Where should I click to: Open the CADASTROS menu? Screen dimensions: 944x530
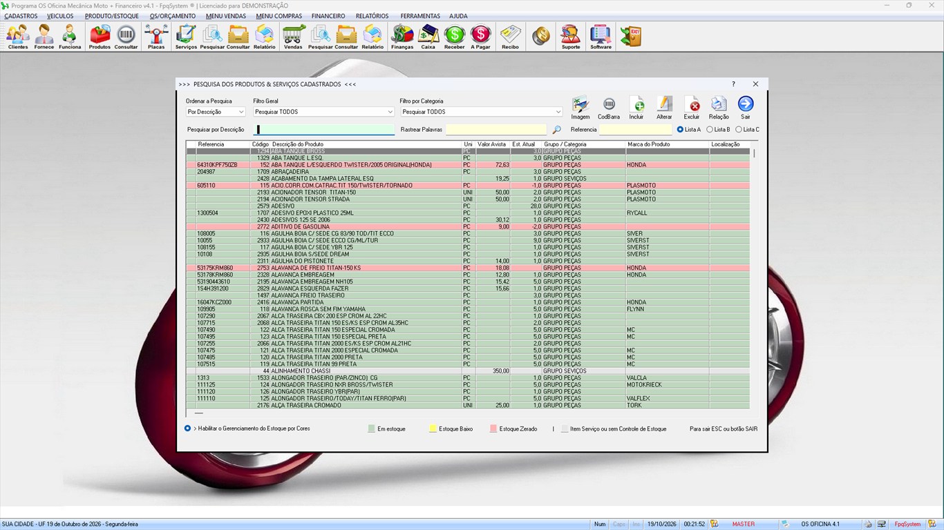(x=21, y=16)
